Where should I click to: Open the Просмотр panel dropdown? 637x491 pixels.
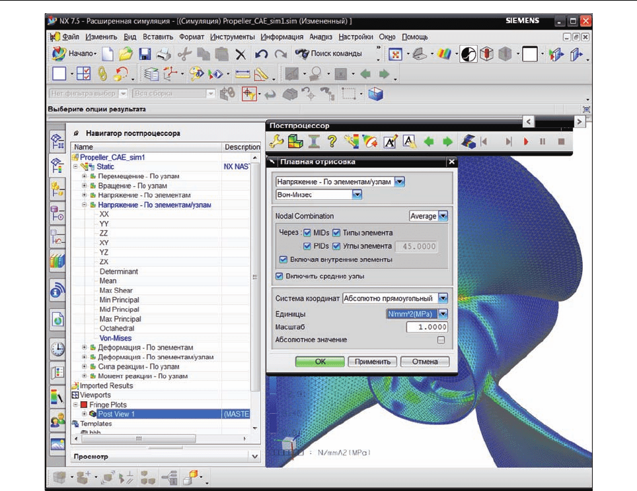tap(254, 457)
